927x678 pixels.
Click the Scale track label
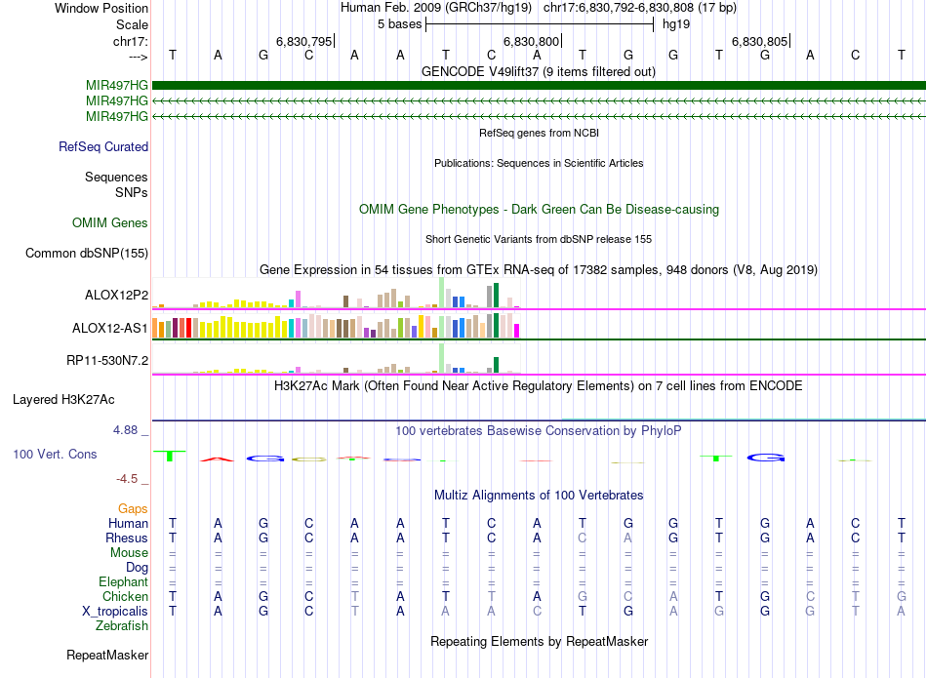click(x=132, y=24)
